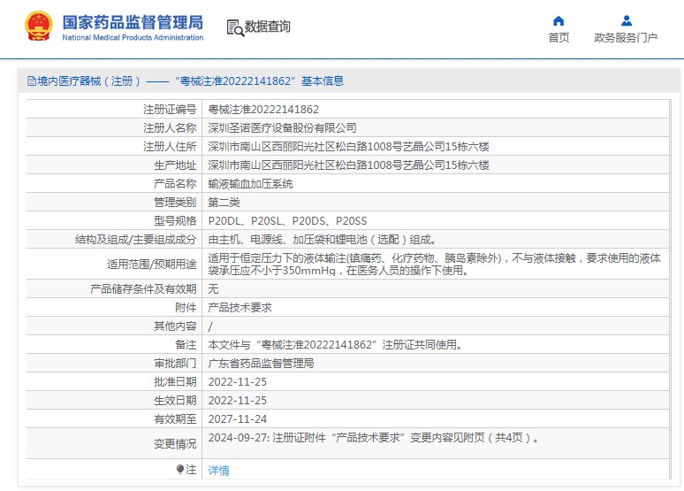Select expiry date 2027-11-24

click(x=238, y=419)
